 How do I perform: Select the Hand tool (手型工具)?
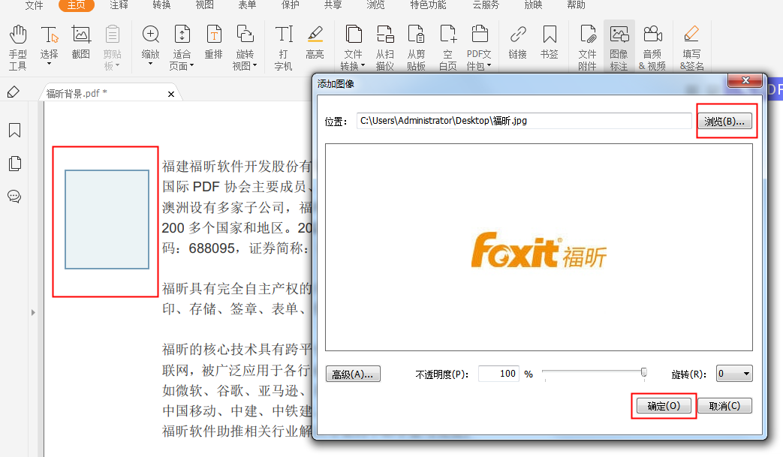tap(17, 44)
